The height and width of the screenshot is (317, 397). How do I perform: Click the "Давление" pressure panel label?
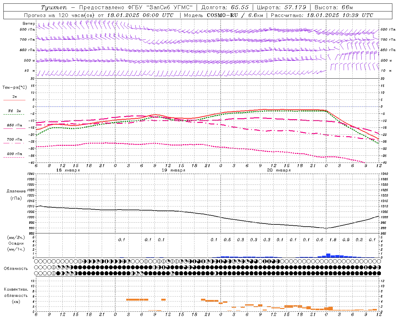[x=16, y=191]
